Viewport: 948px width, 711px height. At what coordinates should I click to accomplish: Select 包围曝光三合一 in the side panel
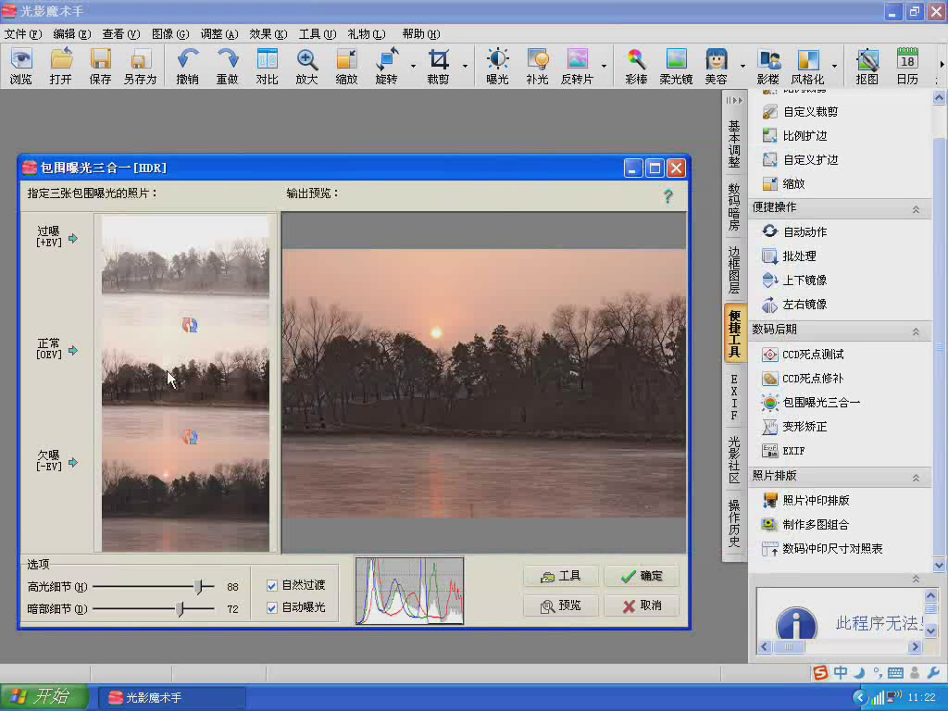811,402
